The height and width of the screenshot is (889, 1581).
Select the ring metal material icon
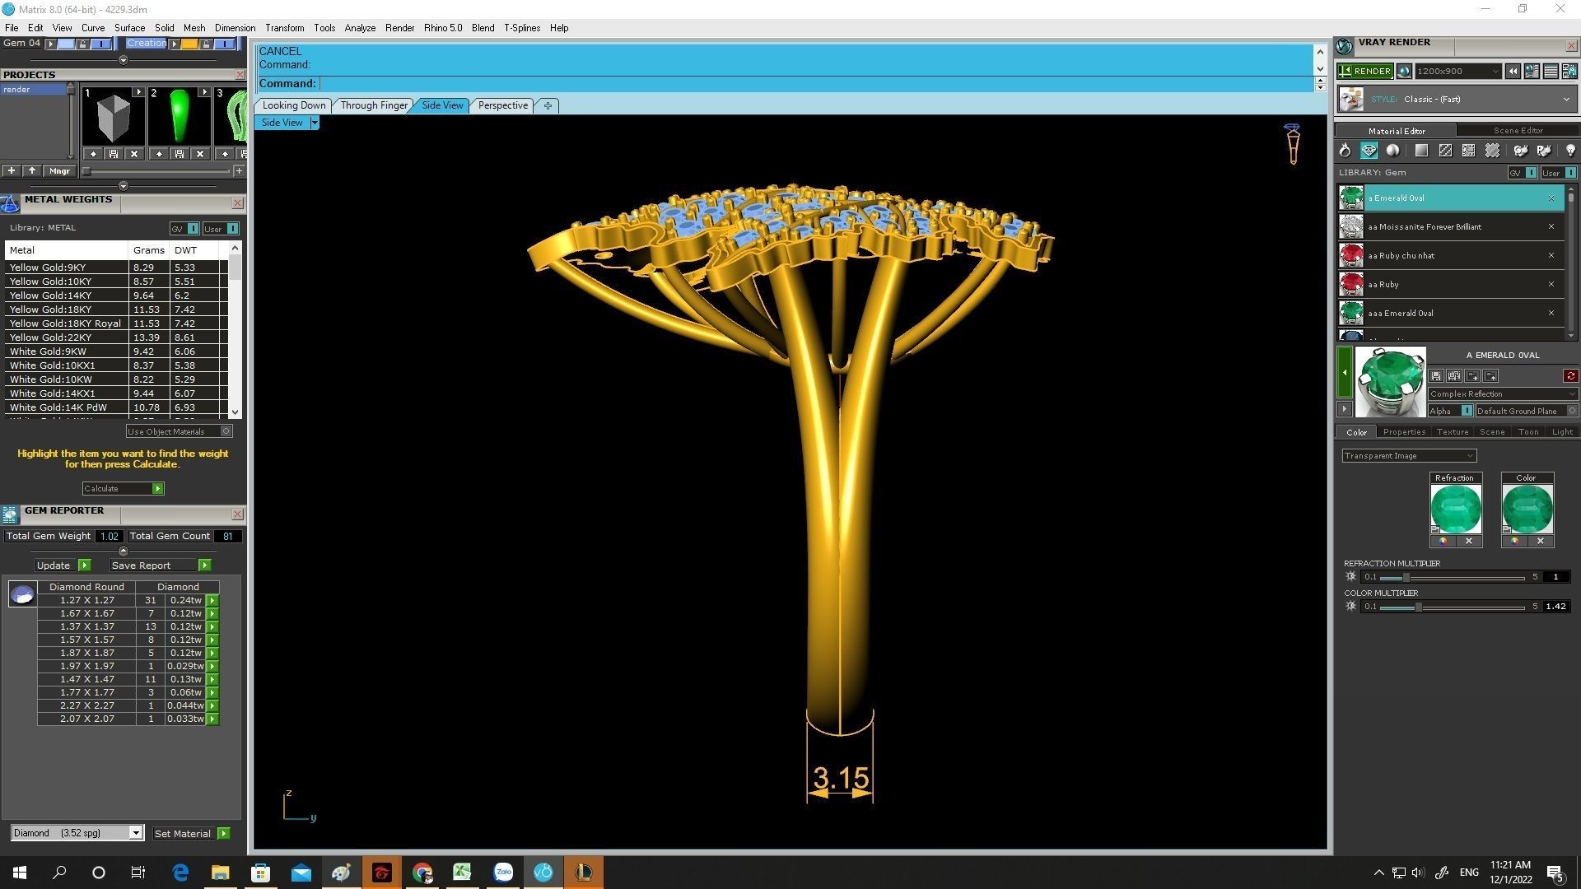(1345, 151)
